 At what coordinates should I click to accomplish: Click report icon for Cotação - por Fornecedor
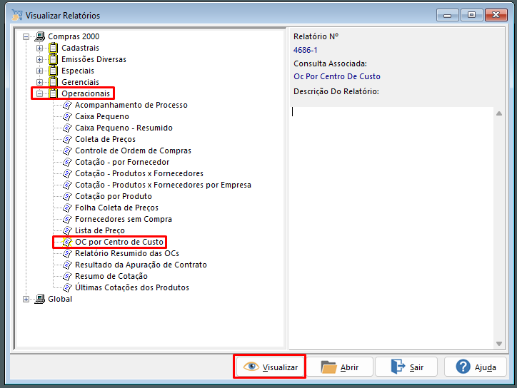67,162
